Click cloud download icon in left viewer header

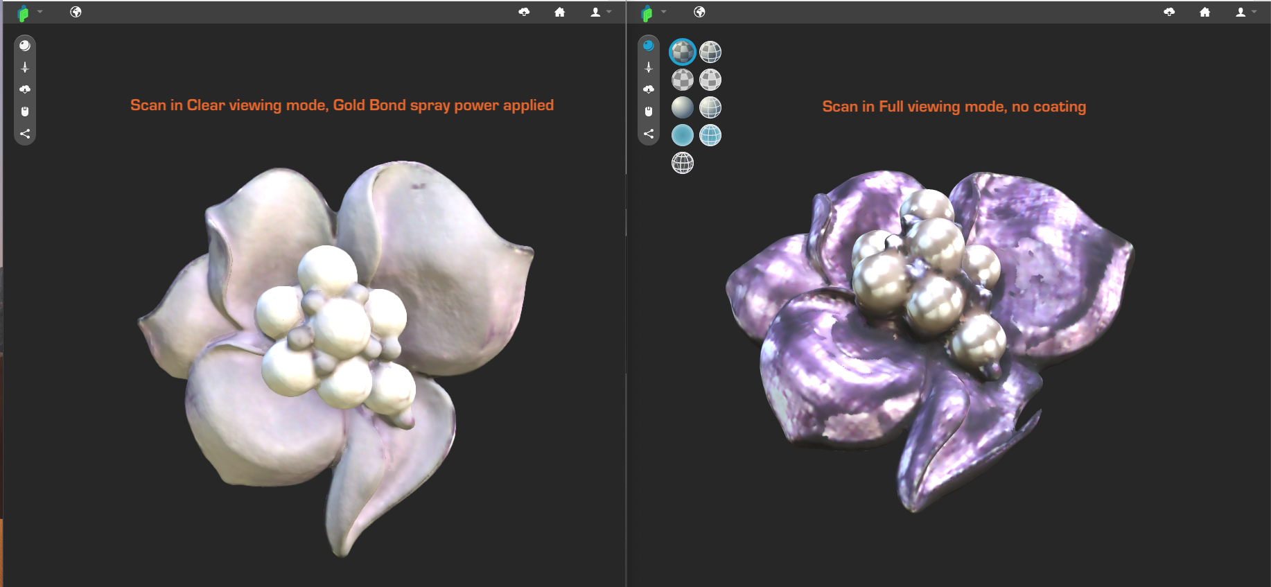pos(524,12)
